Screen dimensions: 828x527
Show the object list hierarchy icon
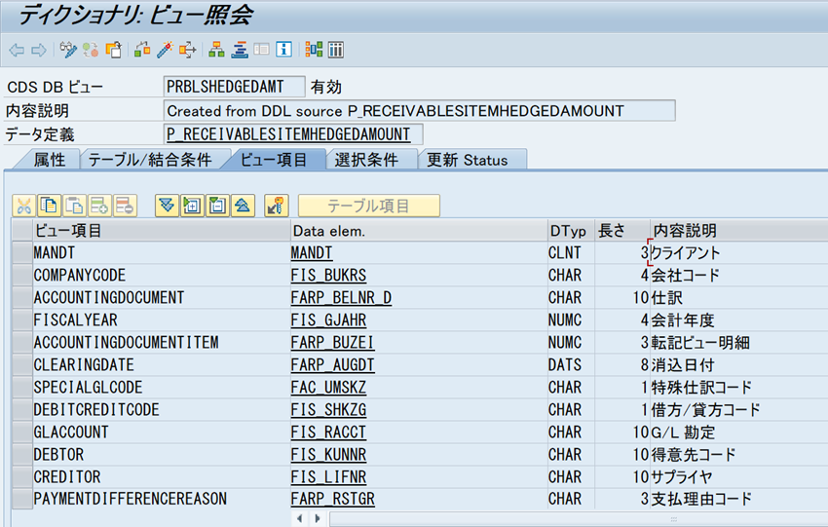click(216, 50)
